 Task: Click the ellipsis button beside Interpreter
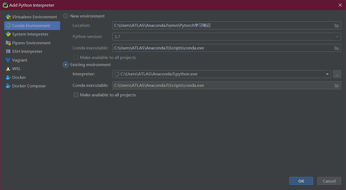pos(337,74)
